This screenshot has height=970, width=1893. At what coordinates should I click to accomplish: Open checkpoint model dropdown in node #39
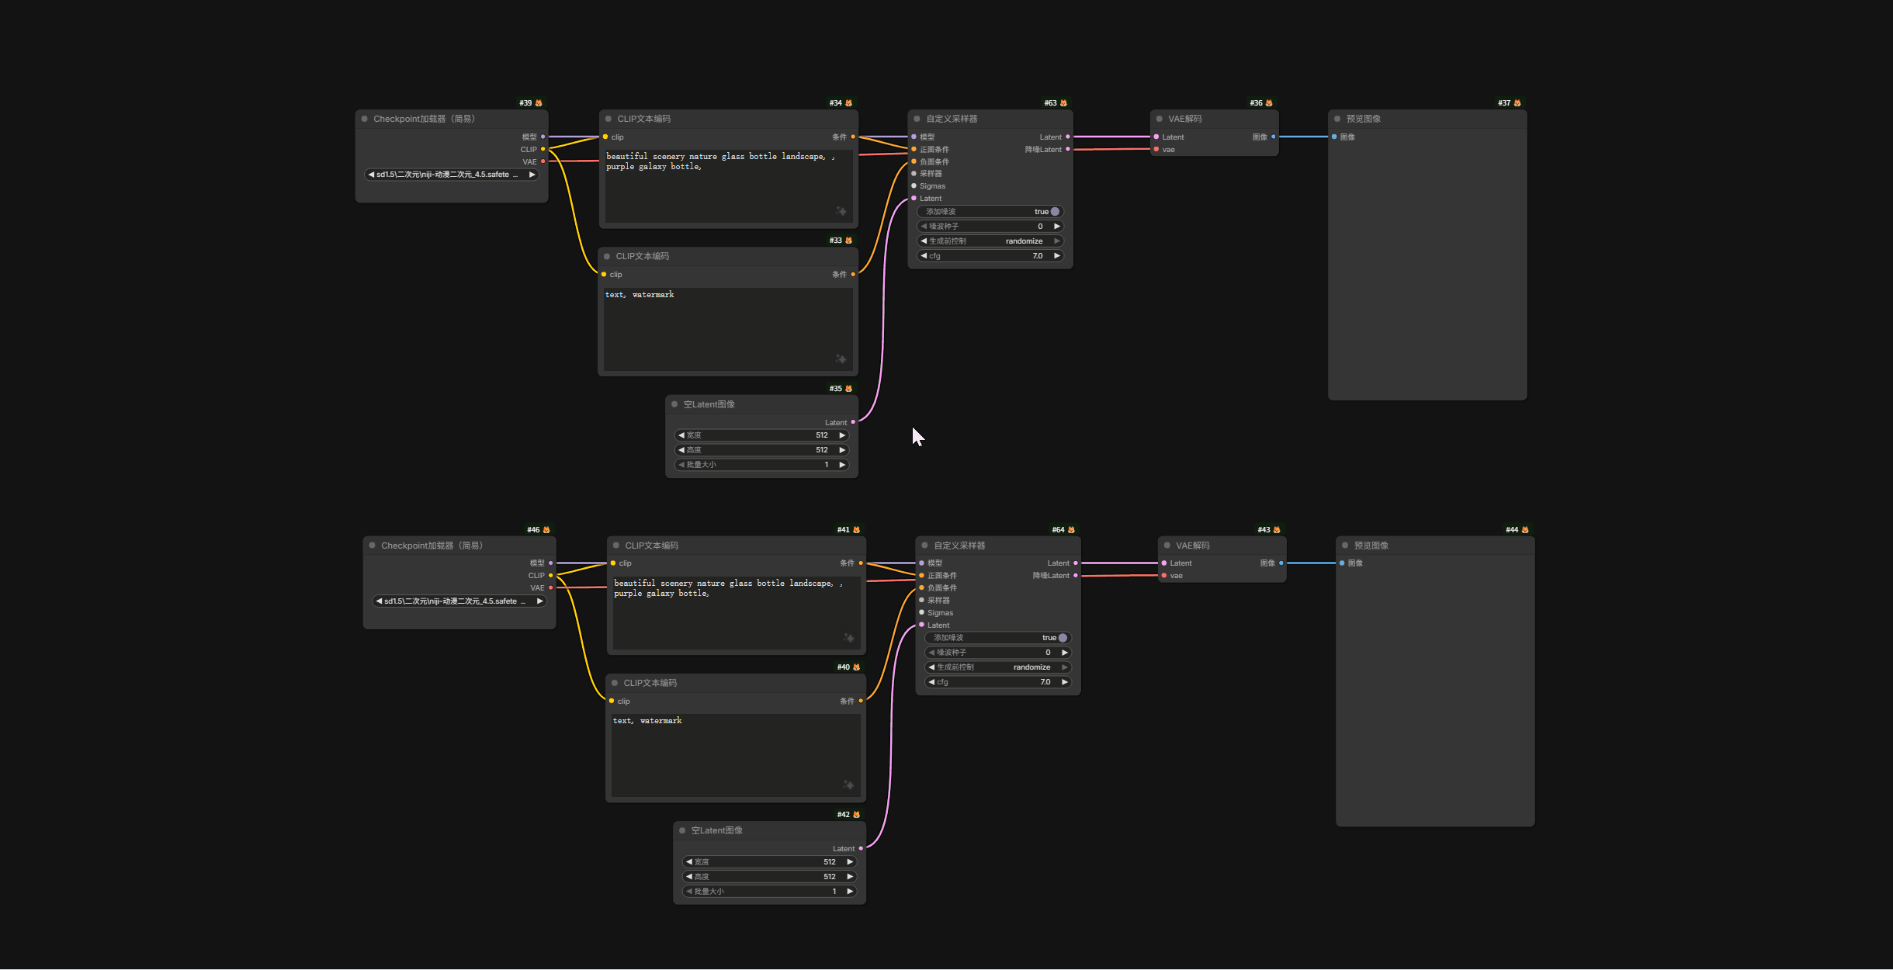[452, 175]
